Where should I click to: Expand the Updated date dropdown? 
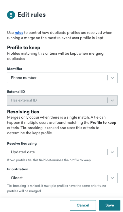click(62, 152)
